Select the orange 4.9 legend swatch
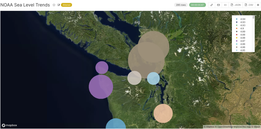This screenshot has width=261, height=129. 237,28
